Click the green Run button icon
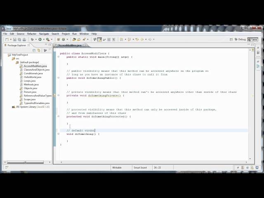Image resolution: width=264 pixels, height=198 pixels. coord(40,40)
